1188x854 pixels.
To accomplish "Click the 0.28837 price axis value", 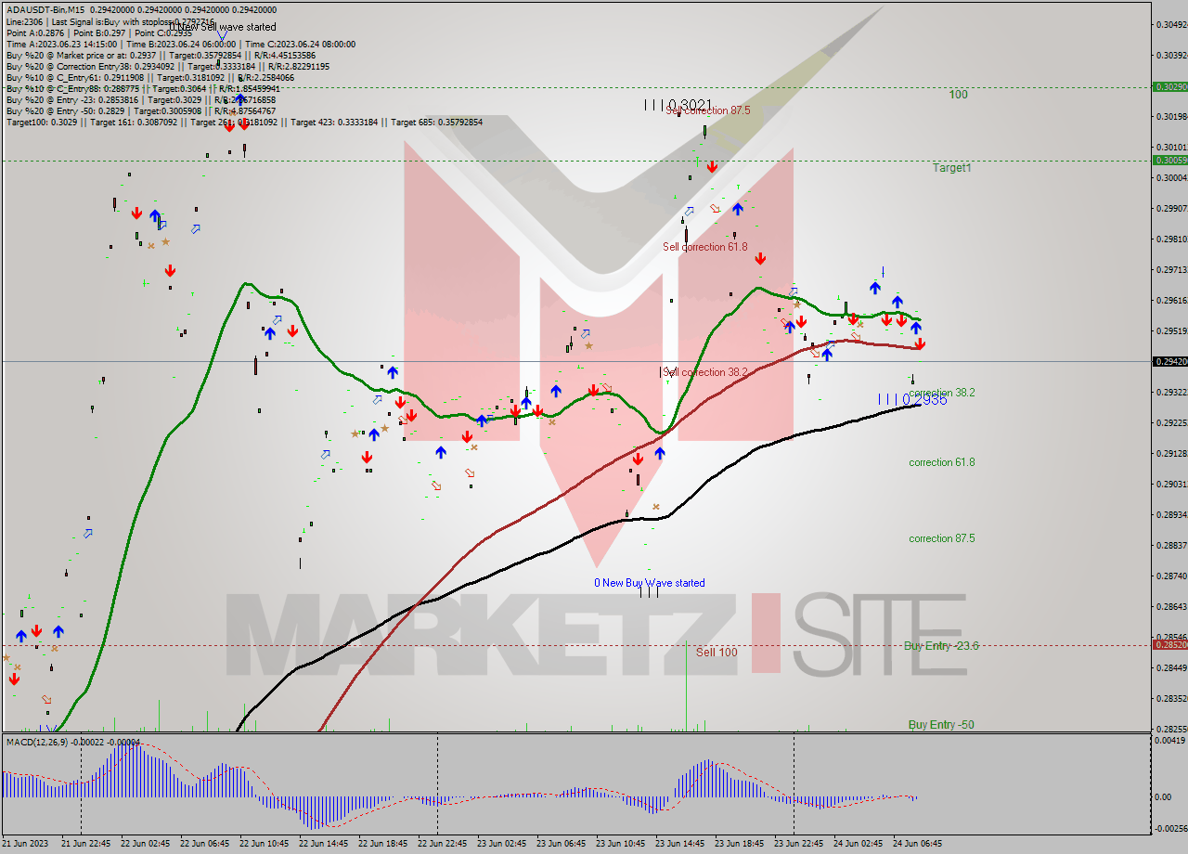I will [1171, 545].
